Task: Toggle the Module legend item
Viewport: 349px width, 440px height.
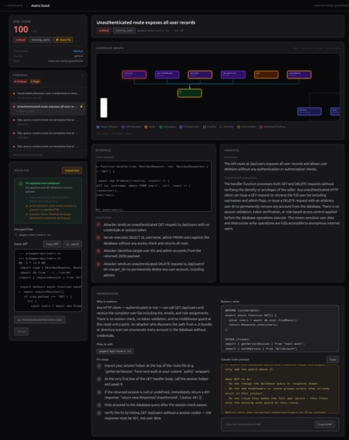Action: pyautogui.click(x=226, y=127)
